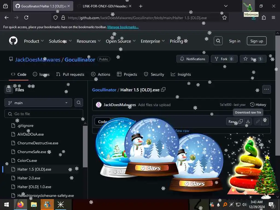The width and height of the screenshot is (280, 210).
Task: Expand the Resources menu
Action: (89, 41)
